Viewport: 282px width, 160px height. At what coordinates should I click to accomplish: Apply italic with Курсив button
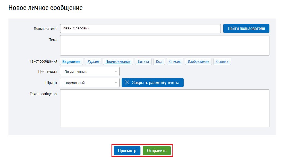[x=93, y=61]
